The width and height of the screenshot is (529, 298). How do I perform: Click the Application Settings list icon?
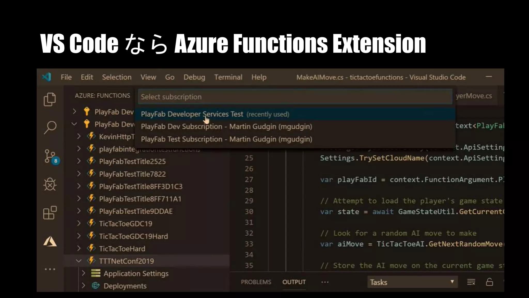96,273
